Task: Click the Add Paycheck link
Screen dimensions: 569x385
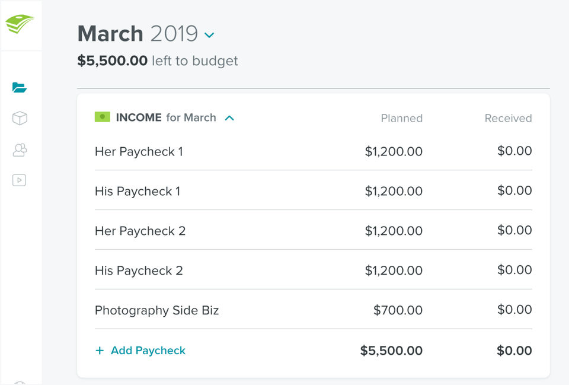Action: point(148,351)
